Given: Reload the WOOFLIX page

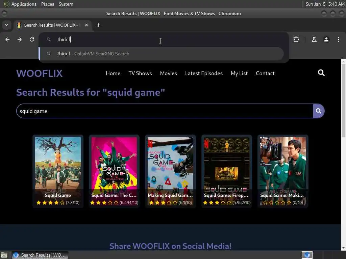Looking at the screenshot, I should (32, 39).
